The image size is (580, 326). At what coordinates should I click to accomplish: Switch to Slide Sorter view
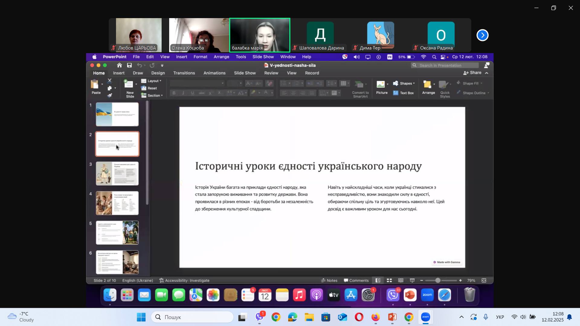(x=389, y=280)
